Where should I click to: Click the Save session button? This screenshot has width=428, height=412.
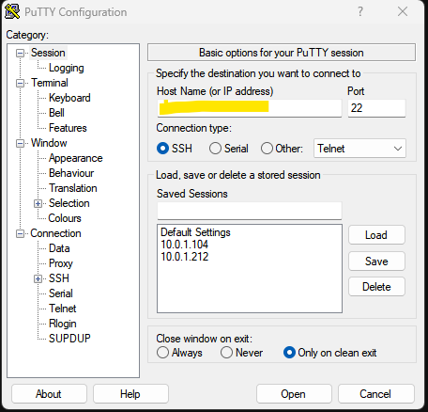click(376, 261)
